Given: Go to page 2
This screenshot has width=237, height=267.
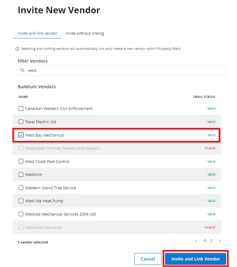Looking at the screenshot, I should (x=211, y=241).
